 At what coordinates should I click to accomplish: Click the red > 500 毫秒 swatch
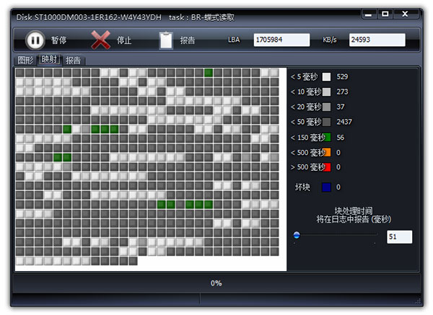tap(326, 167)
